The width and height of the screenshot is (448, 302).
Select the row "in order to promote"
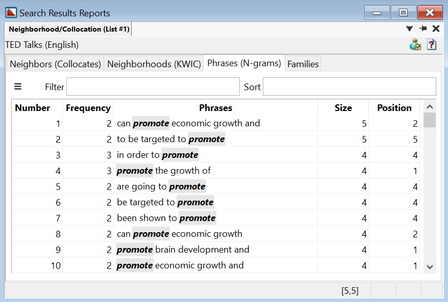tap(215, 155)
